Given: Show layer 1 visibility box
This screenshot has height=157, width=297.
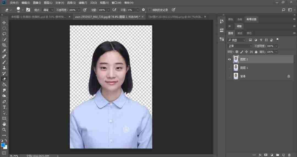Looking at the screenshot, I should click(x=230, y=68).
